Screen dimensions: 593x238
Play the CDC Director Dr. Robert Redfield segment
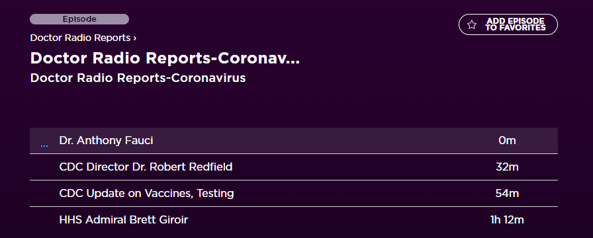[x=146, y=167]
